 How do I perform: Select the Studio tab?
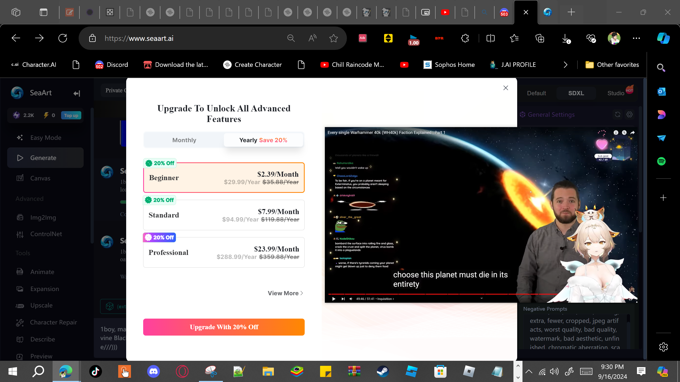616,93
